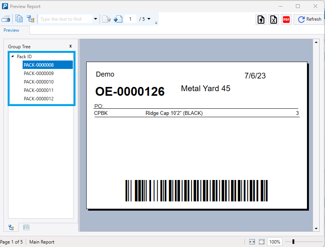Click the Pack ID tree root label

[24, 57]
